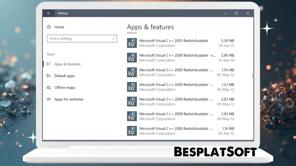
Task: Click the Offline maps sidebar icon
Action: pos(49,88)
